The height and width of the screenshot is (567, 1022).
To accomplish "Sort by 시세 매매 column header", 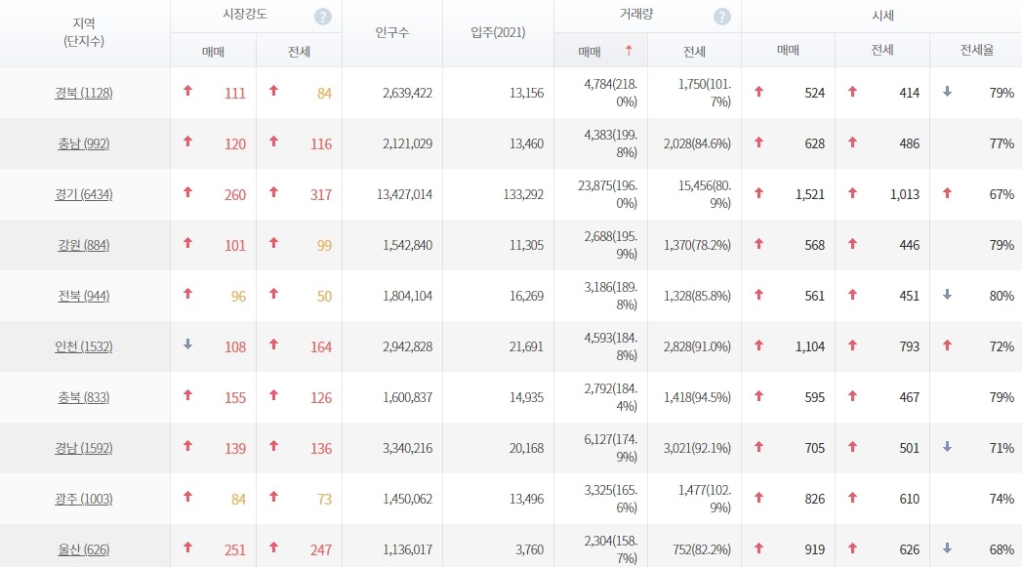I will (x=788, y=50).
